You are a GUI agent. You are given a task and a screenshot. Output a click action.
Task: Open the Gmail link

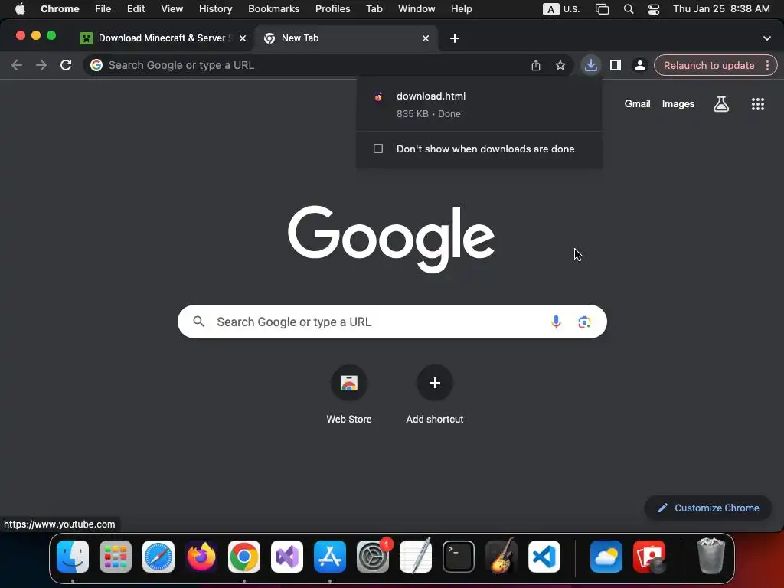pyautogui.click(x=637, y=104)
